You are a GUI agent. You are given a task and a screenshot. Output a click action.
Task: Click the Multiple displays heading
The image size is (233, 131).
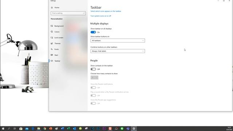pos(99,24)
